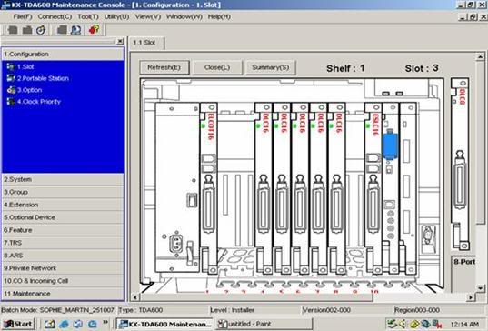
Task: Expand the 8.ARS section
Action: pos(64,256)
